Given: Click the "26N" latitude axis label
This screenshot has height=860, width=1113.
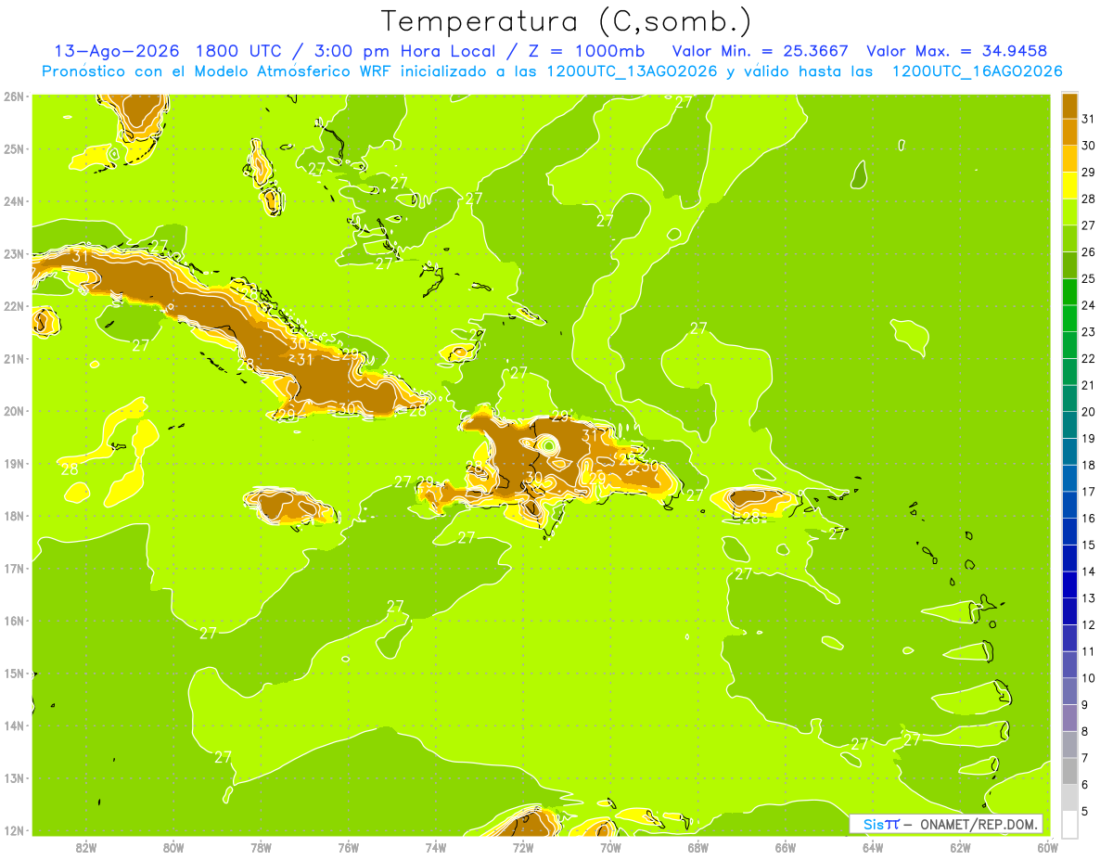Looking at the screenshot, I should pyautogui.click(x=14, y=96).
